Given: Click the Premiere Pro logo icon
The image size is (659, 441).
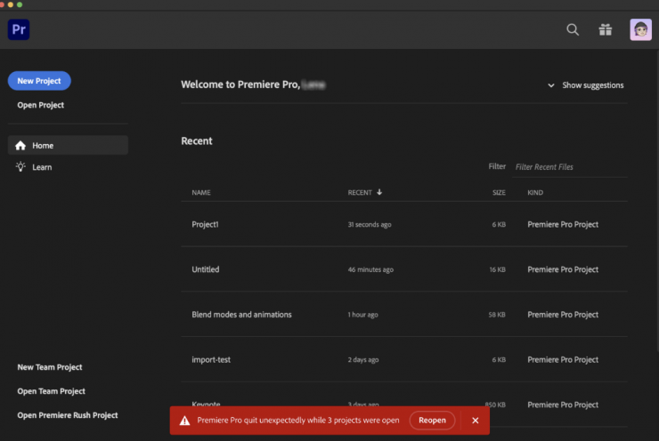Looking at the screenshot, I should coord(19,29).
